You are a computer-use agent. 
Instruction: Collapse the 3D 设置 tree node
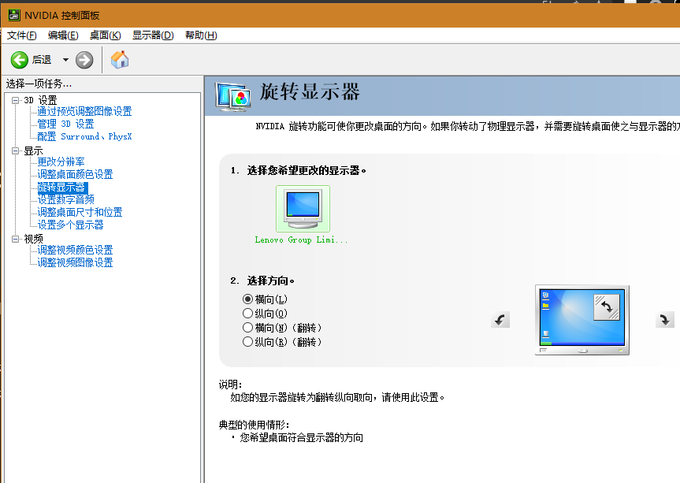(x=16, y=100)
